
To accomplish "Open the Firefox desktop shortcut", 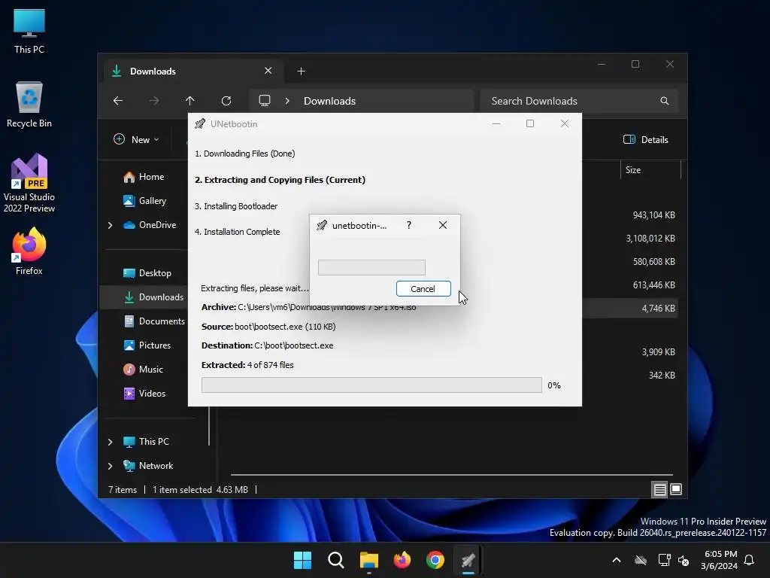I will 29,251.
